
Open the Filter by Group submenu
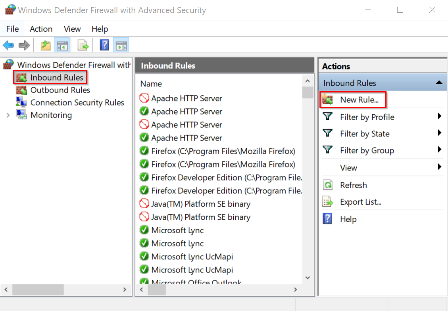pos(367,150)
